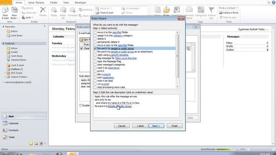Switch to Tasks in navigation pane
The image size is (276, 155).
[24, 137]
